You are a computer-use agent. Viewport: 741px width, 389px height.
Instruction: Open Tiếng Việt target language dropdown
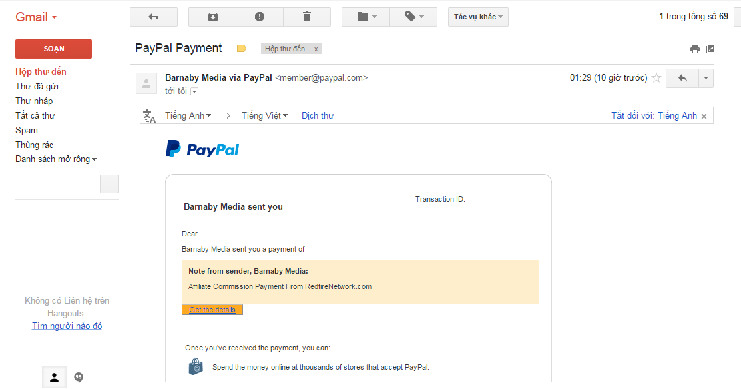coord(264,115)
